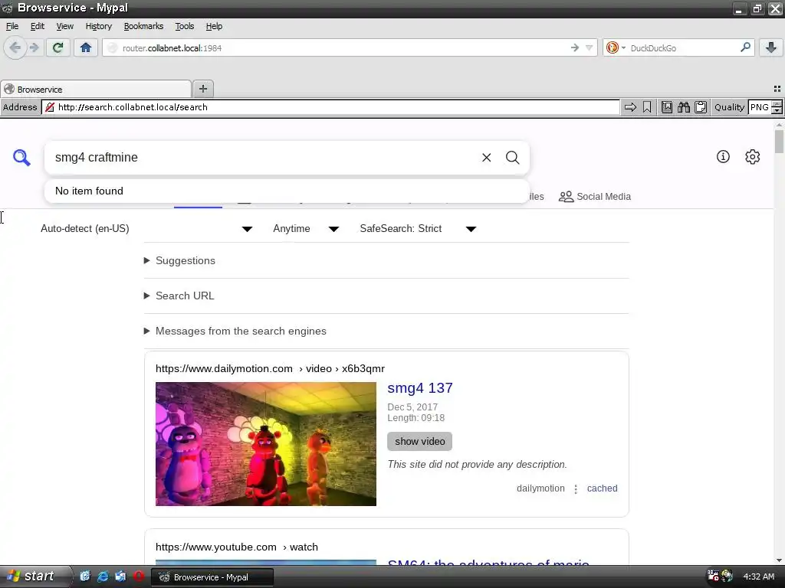Click the 4:32 AM system clock
Image resolution: width=785 pixels, height=588 pixels.
(758, 577)
